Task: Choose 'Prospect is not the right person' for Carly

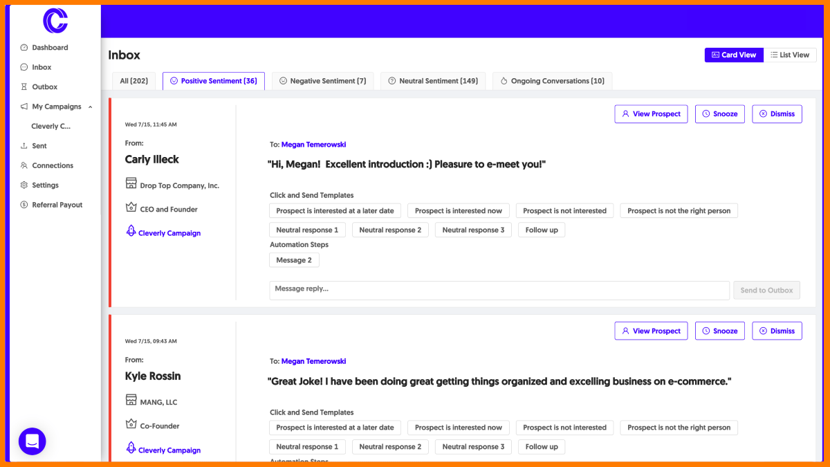Action: click(679, 211)
